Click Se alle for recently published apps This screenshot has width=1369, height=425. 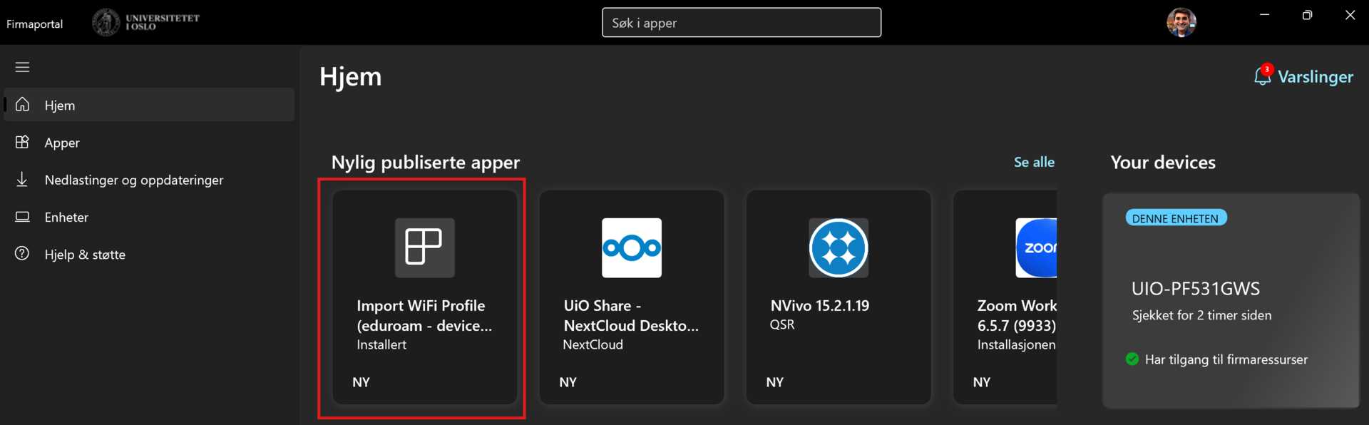click(1034, 162)
